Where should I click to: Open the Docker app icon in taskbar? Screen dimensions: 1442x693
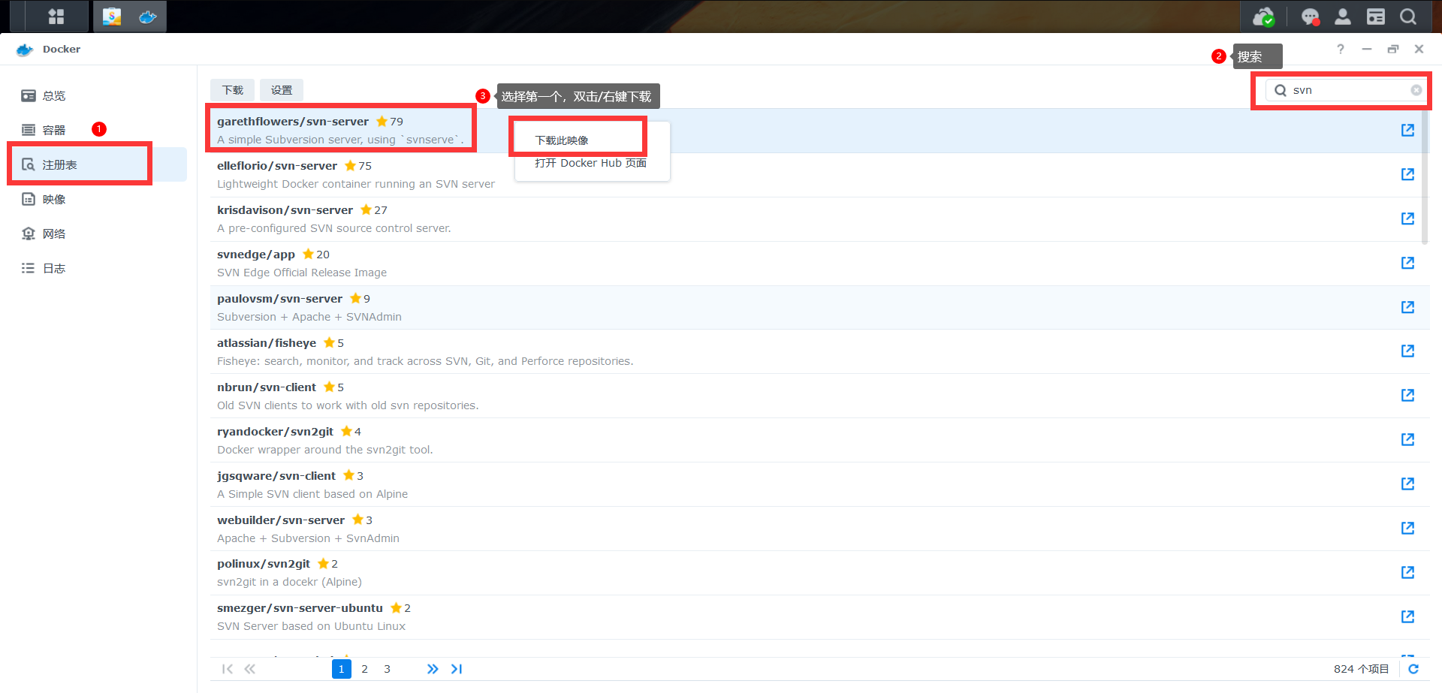tap(148, 17)
